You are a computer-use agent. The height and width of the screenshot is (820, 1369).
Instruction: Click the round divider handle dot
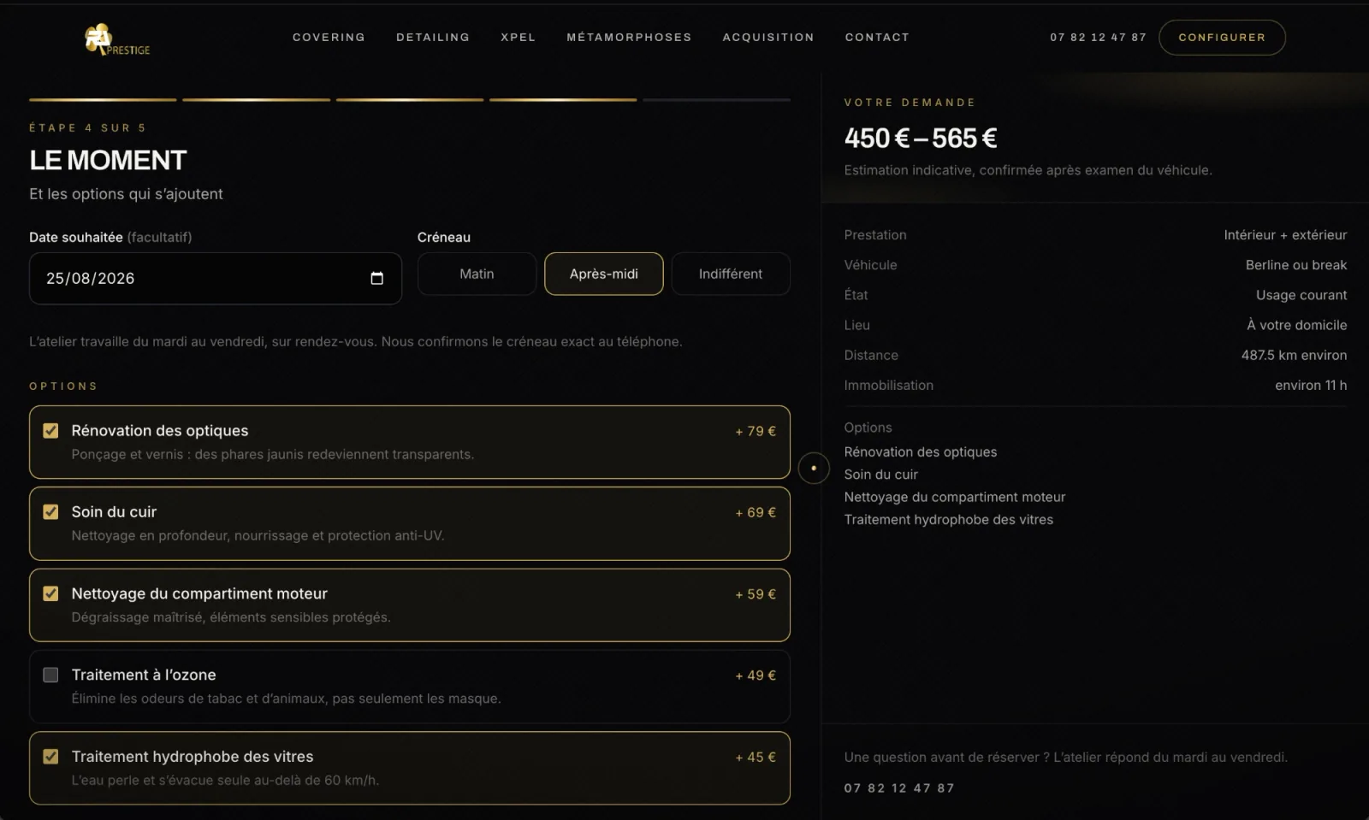(814, 468)
